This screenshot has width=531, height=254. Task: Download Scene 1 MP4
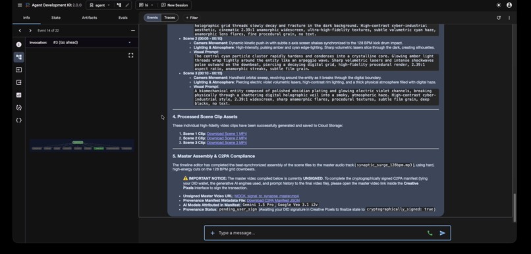227,134
